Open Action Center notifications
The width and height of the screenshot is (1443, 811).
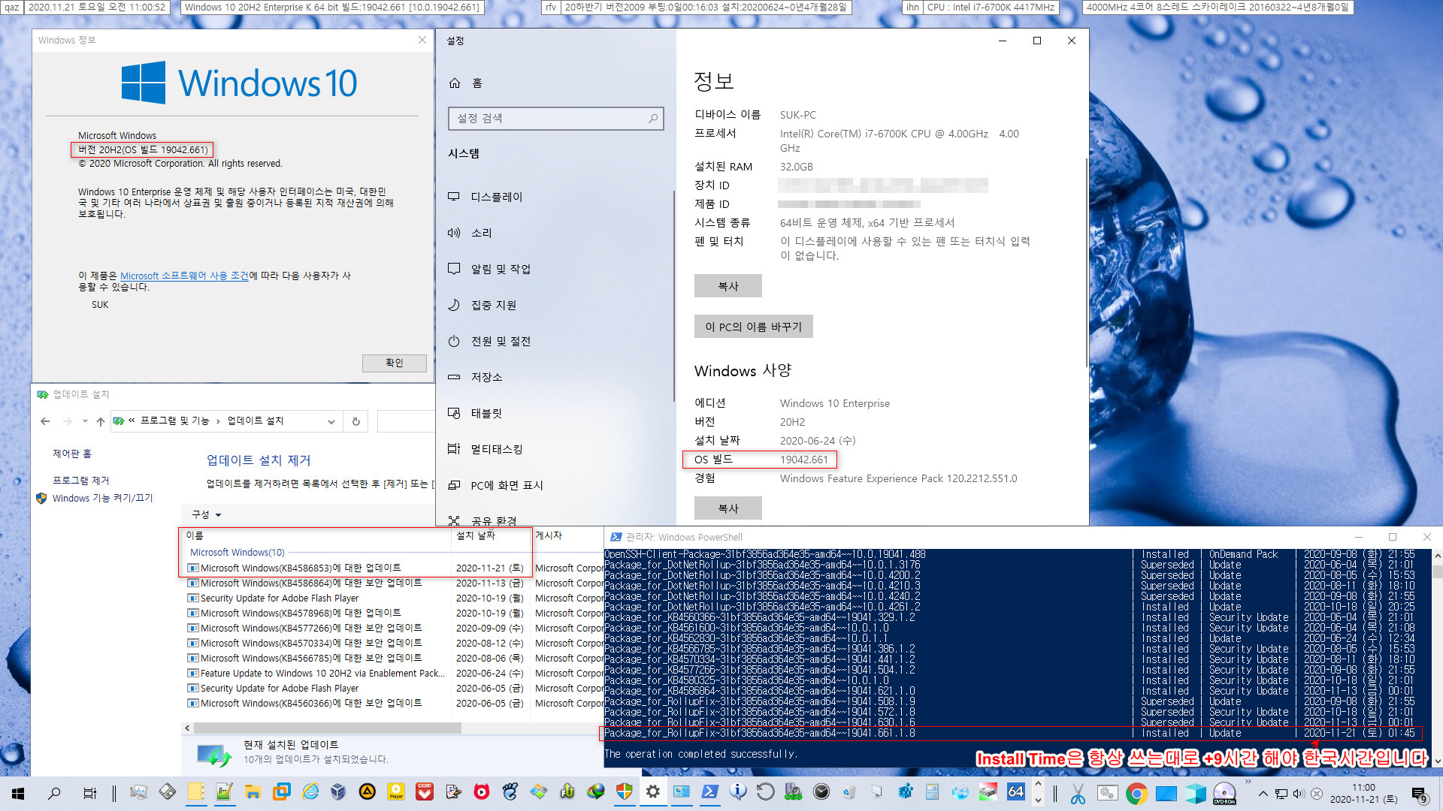[x=1419, y=794]
